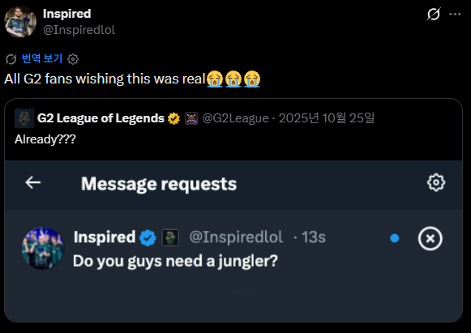Click the Inspired display name at top
This screenshot has height=333, width=471.
point(66,14)
